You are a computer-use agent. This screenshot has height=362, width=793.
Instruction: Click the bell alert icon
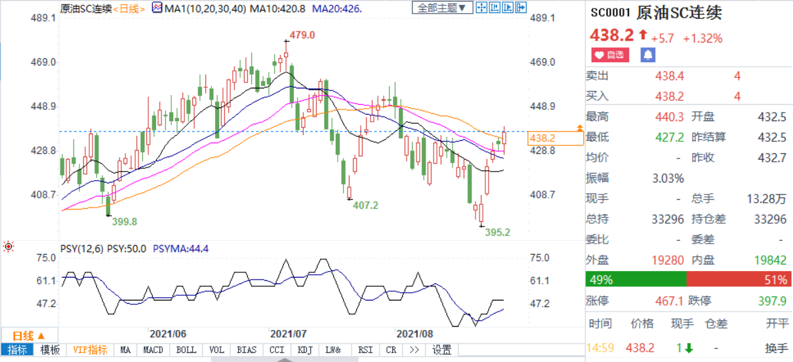pos(647,55)
